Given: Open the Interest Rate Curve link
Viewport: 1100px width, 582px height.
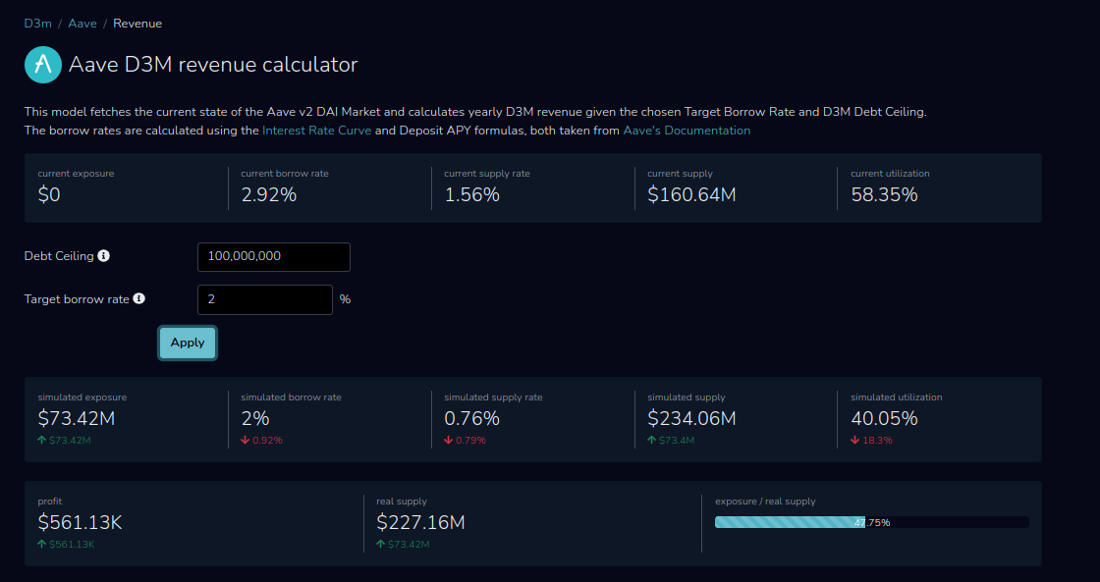Looking at the screenshot, I should point(316,131).
